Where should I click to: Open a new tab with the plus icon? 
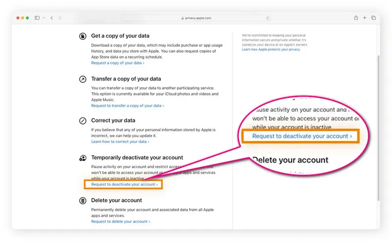(x=365, y=18)
